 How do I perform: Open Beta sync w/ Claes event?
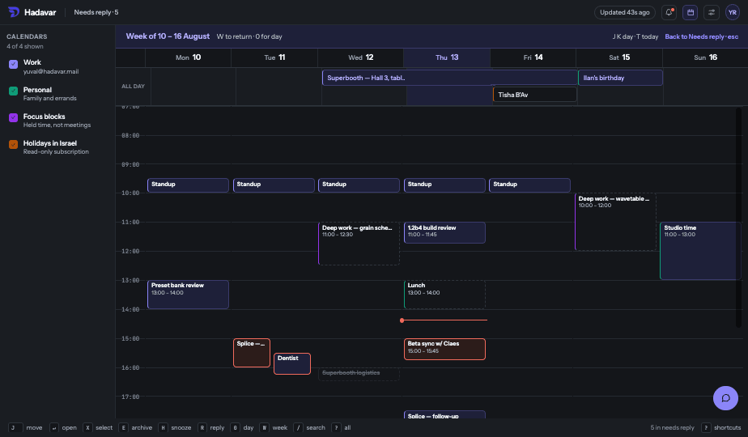click(x=444, y=350)
